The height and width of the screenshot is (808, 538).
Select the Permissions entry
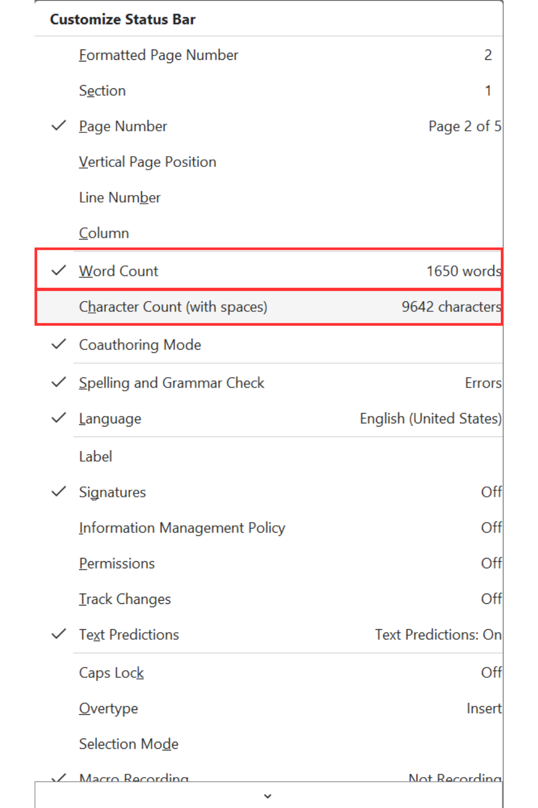(268, 563)
